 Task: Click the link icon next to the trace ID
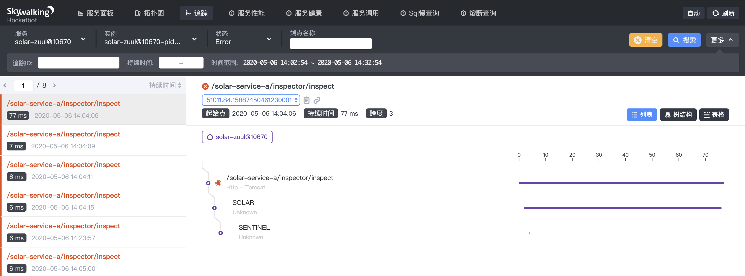(x=317, y=100)
